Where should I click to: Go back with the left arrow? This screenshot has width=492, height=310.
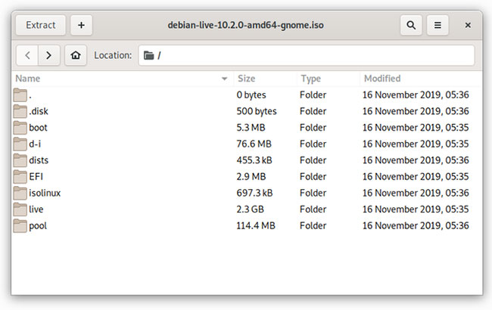click(27, 55)
